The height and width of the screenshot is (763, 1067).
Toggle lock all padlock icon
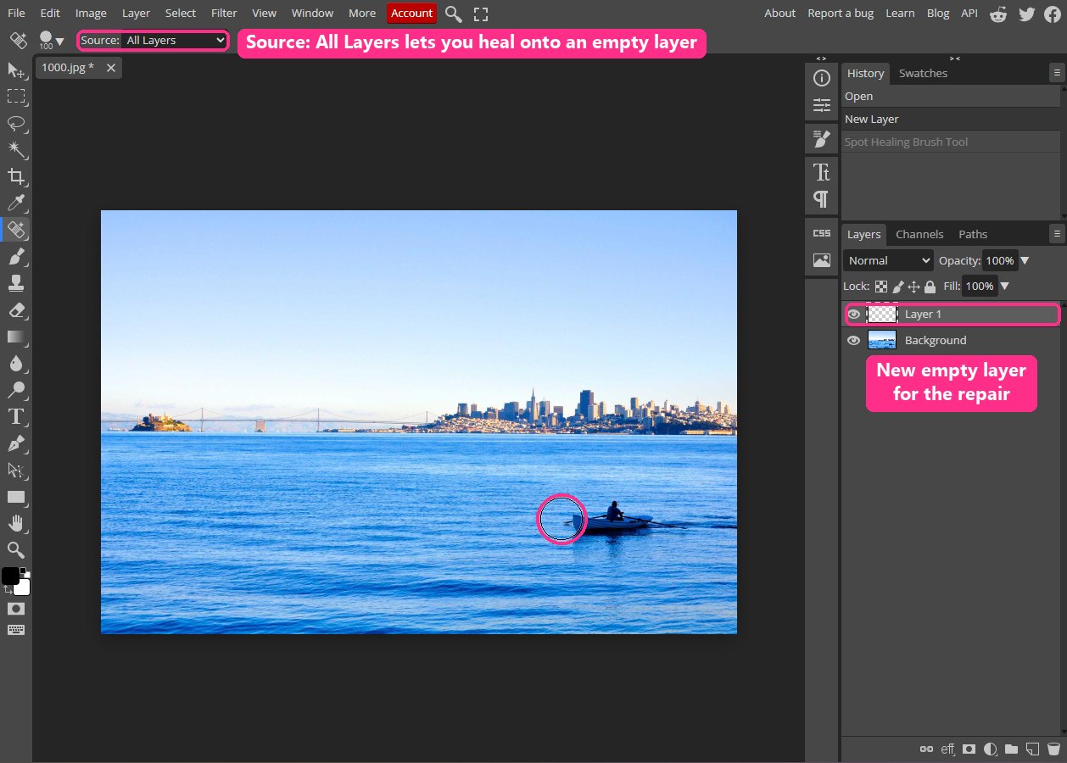click(x=930, y=287)
